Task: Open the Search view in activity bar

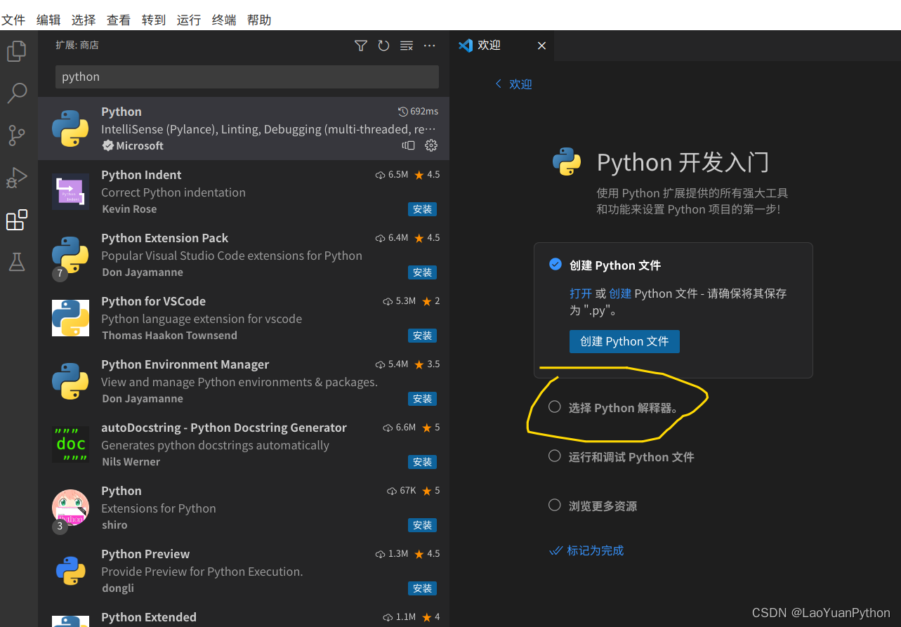Action: (x=17, y=93)
